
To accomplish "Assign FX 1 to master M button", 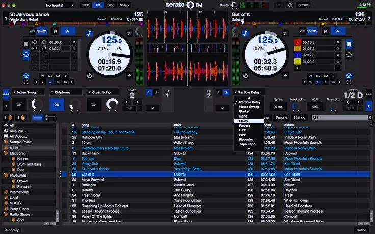I will (x=152, y=108).
